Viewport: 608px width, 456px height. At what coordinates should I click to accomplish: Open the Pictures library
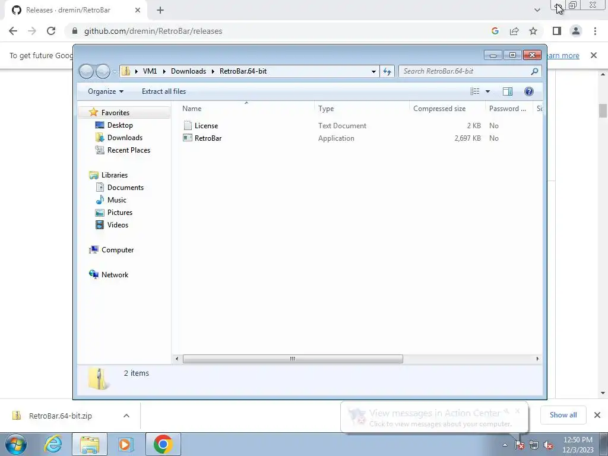120,213
